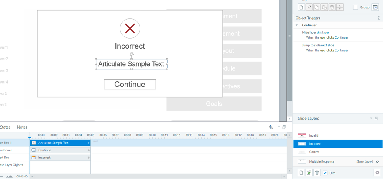383x179 pixels.
Task: Edit the selected trigger
Action: click(310, 7)
